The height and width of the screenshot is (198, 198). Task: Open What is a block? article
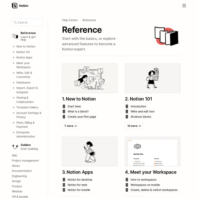pos(78,111)
